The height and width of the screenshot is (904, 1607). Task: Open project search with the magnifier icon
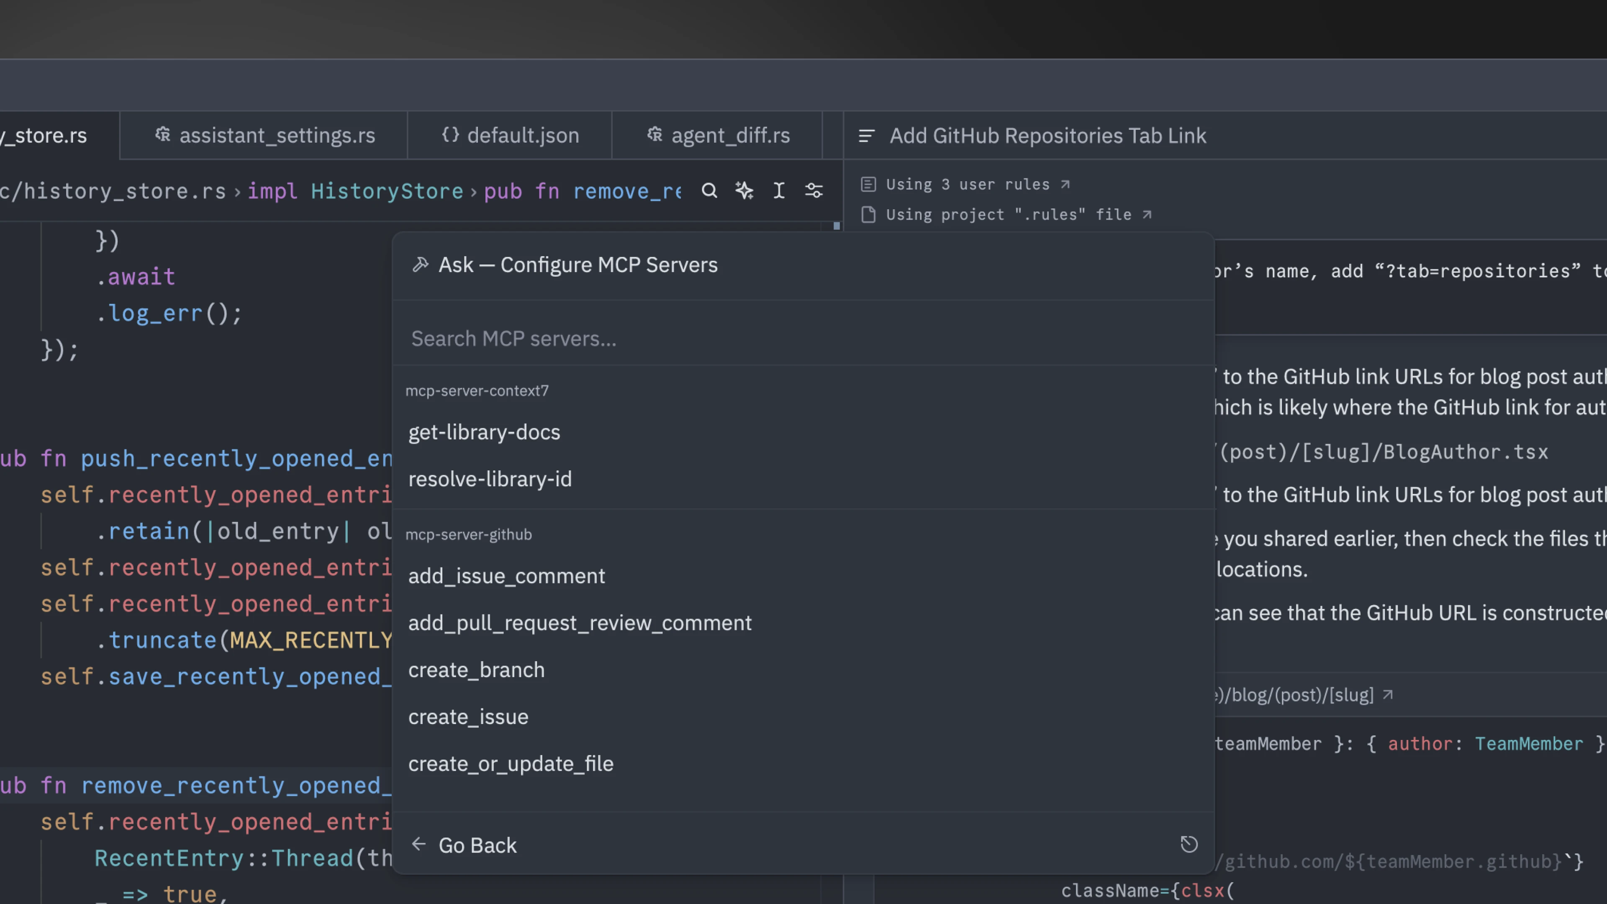point(709,190)
